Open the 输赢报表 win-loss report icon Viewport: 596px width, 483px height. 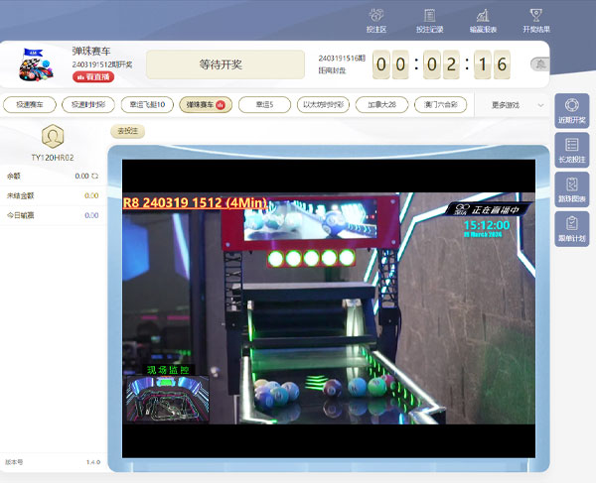482,20
